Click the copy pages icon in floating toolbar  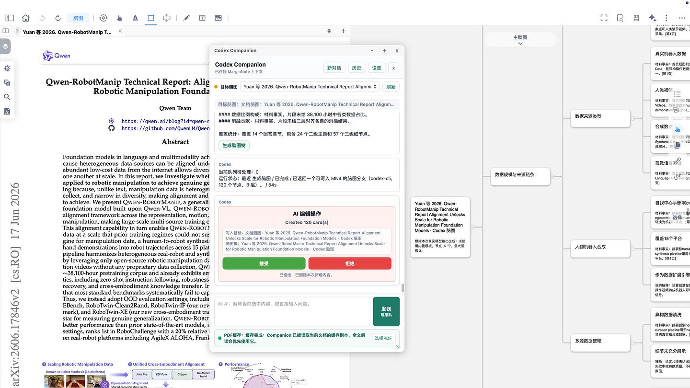click(x=677, y=145)
